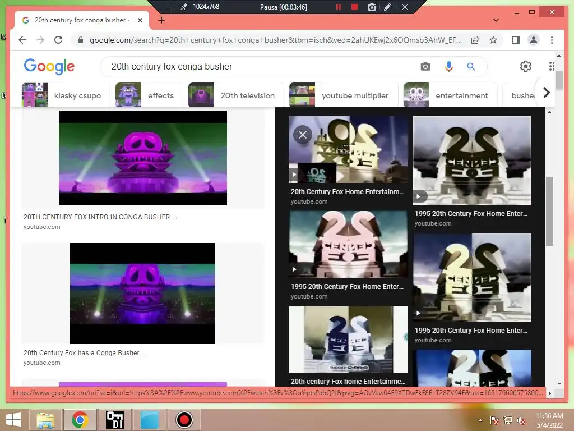This screenshot has height=431, width=574.
Task: Open the black-white DI app in taskbar
Action: coord(114,420)
